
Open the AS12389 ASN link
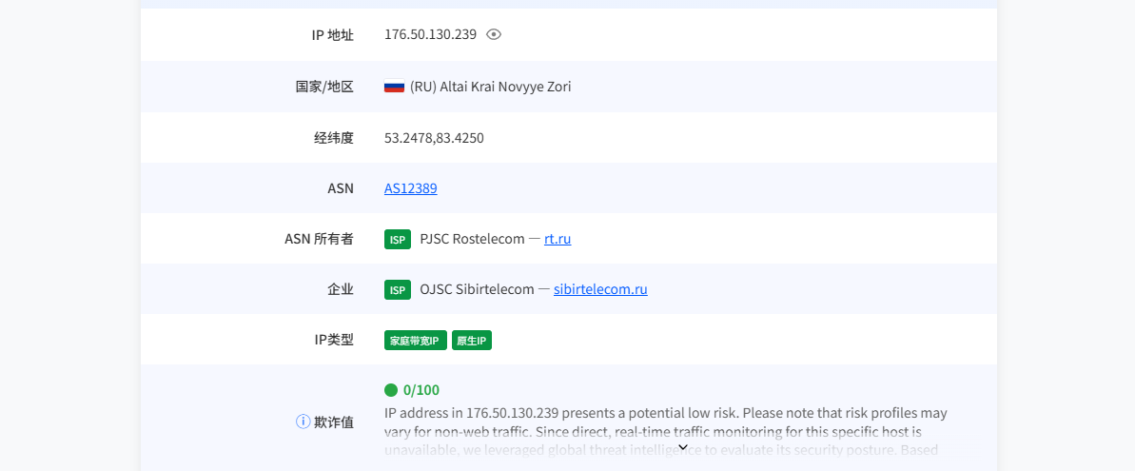[x=410, y=188]
